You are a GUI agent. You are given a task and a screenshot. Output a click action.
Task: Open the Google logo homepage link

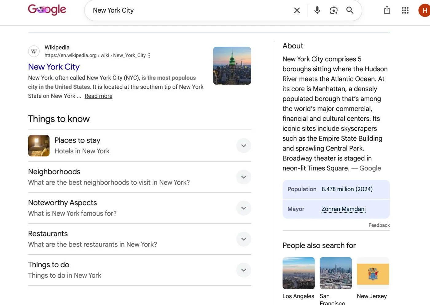[47, 10]
